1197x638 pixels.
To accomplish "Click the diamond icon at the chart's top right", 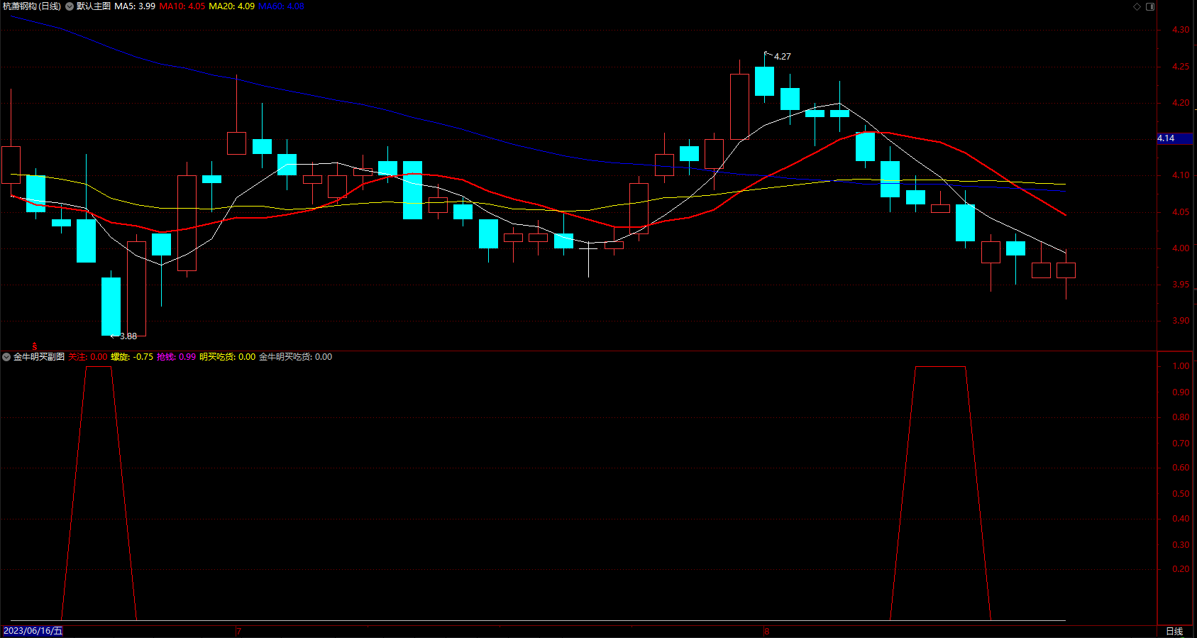I will (x=1137, y=6).
